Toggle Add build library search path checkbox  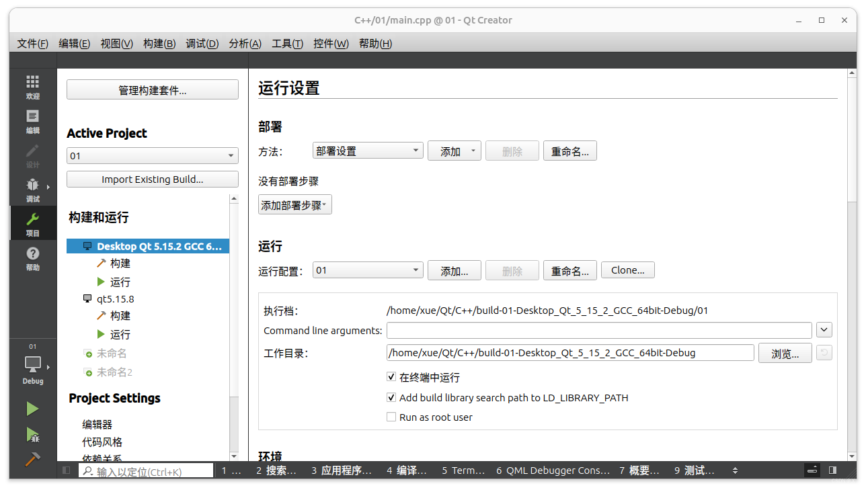pos(391,397)
